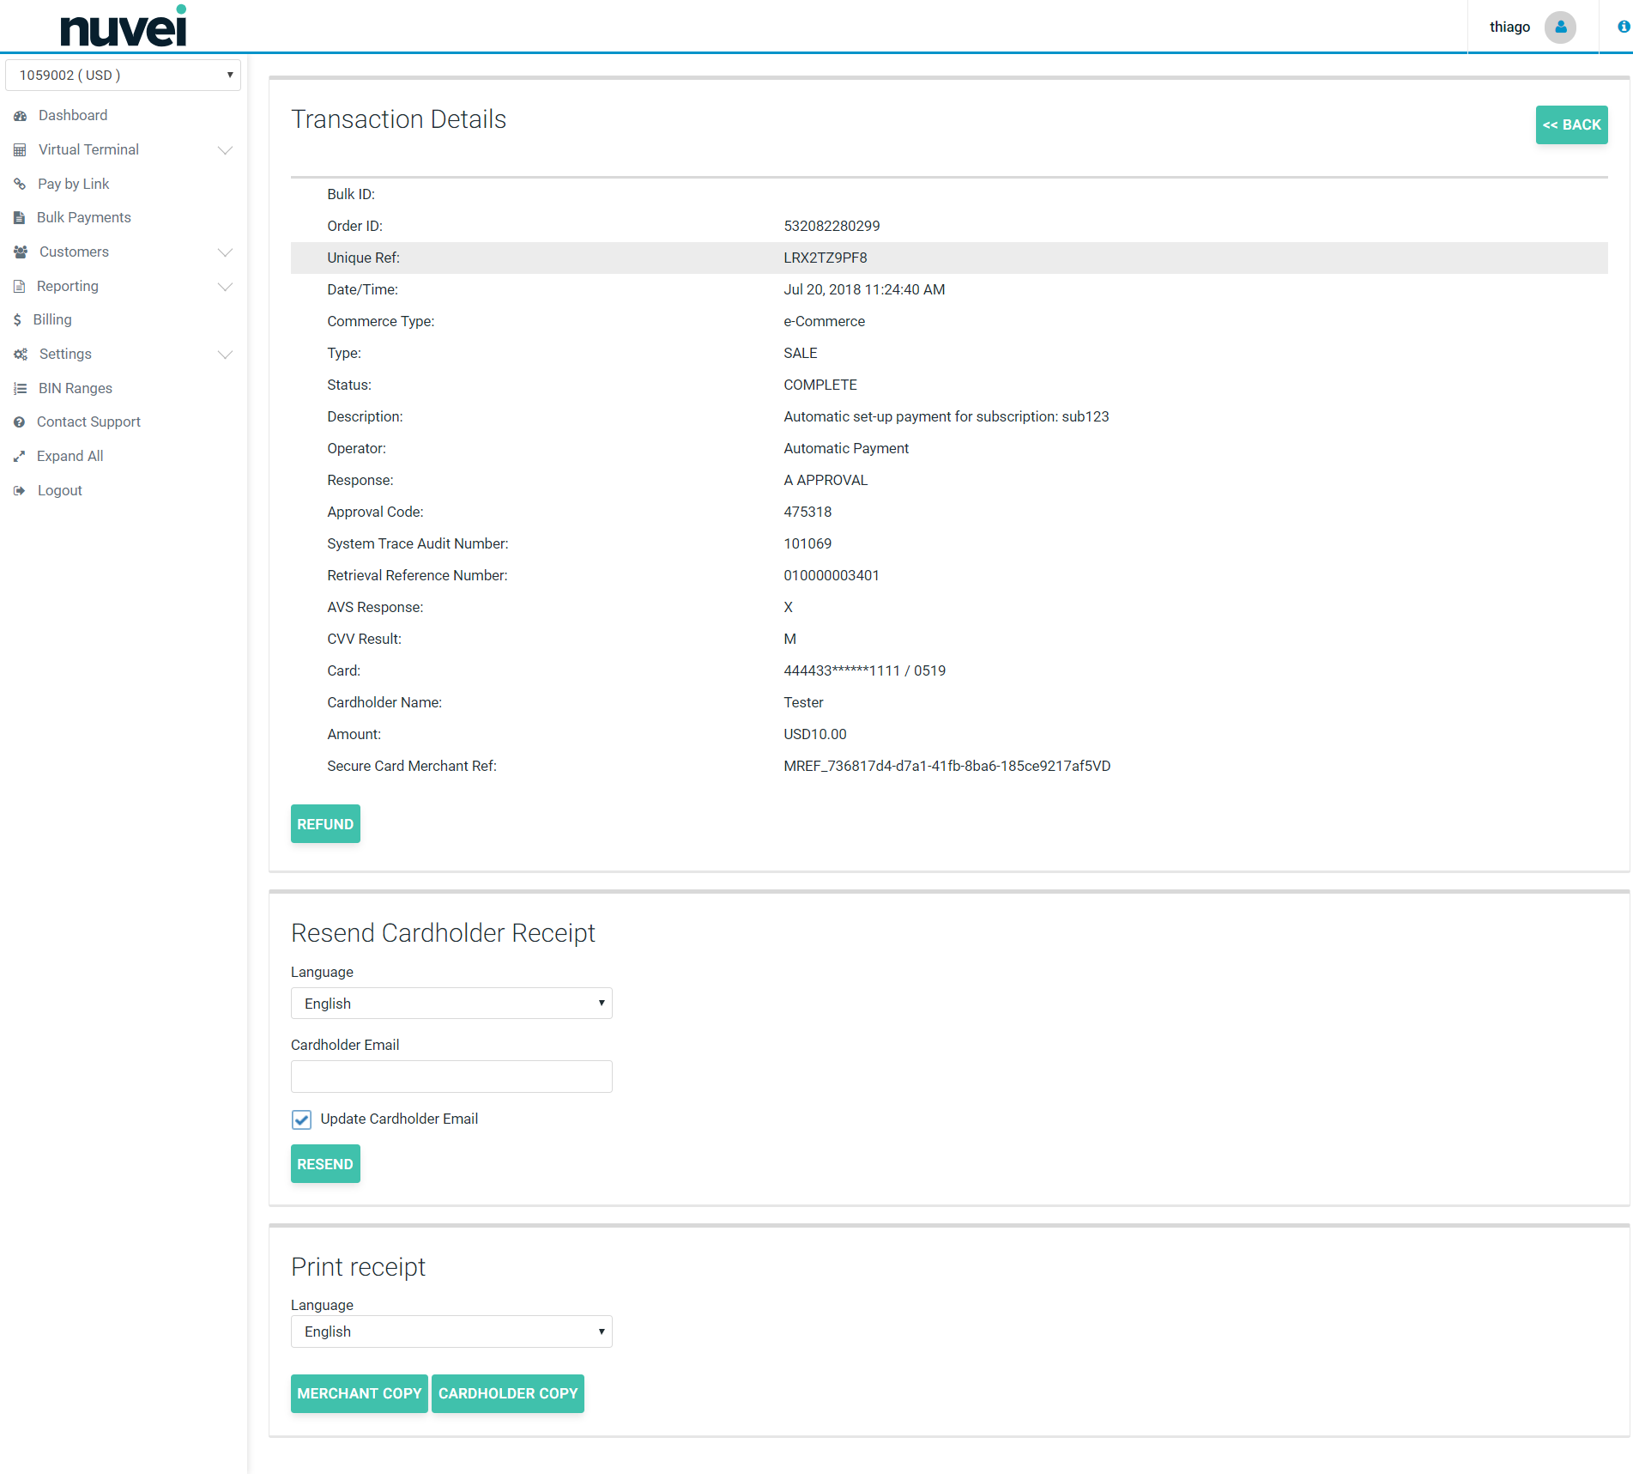Click the Pay by Link chain icon

click(20, 184)
